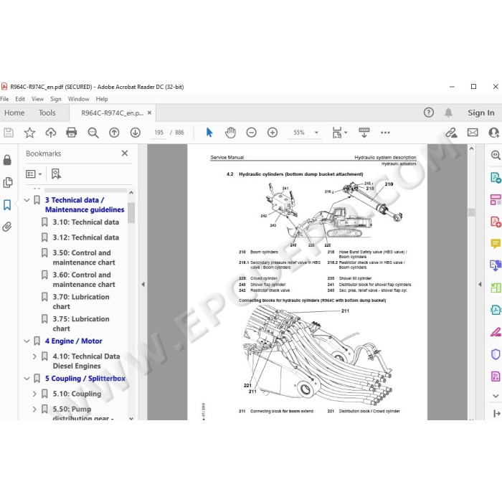Image resolution: width=502 pixels, height=502 pixels.
Task: Add the document to starred files
Action: 30,132
